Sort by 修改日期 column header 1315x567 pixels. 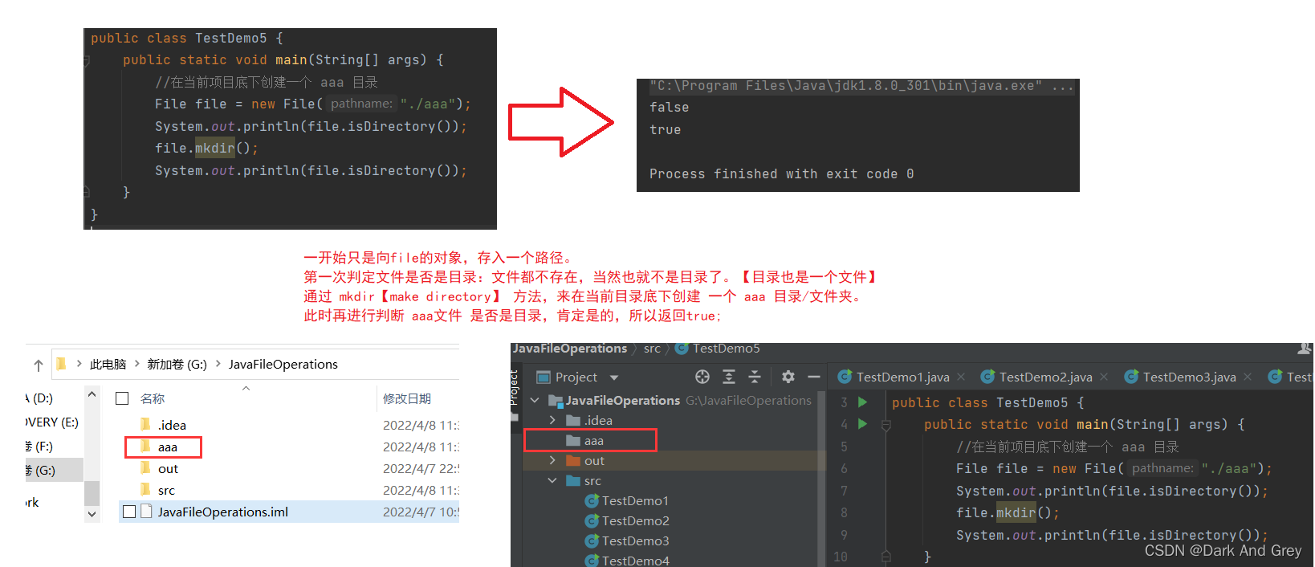coord(406,398)
